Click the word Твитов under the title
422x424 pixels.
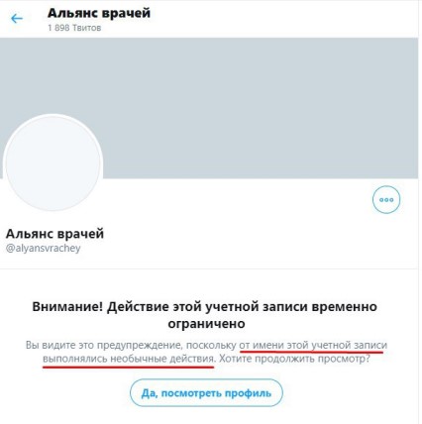tap(87, 28)
